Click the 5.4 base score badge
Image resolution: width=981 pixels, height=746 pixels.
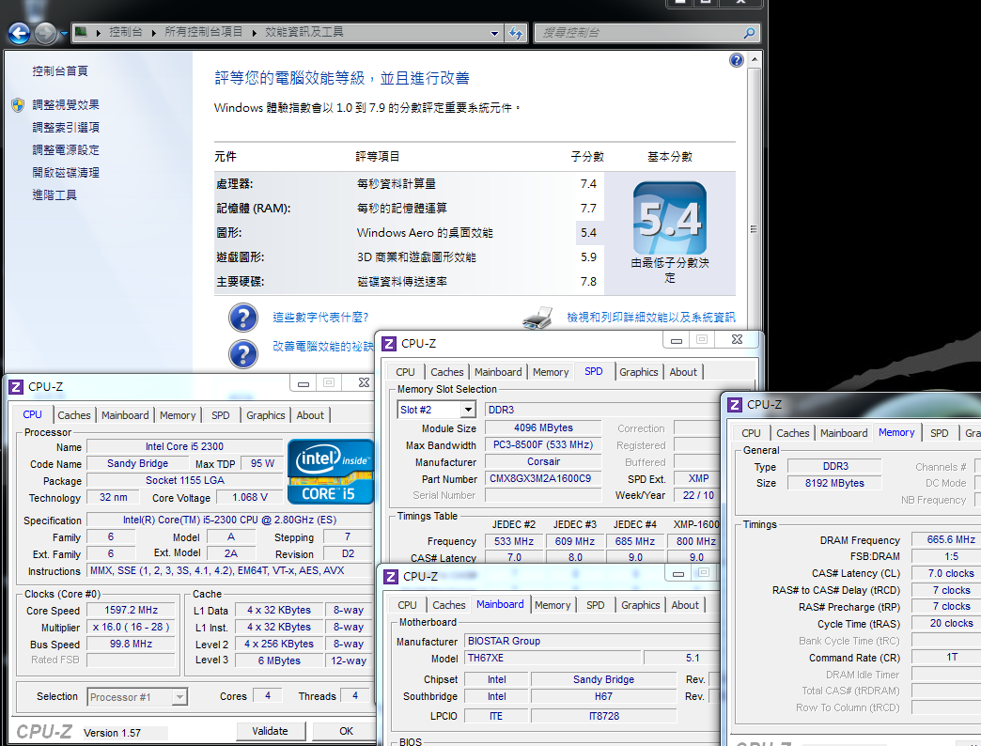670,218
